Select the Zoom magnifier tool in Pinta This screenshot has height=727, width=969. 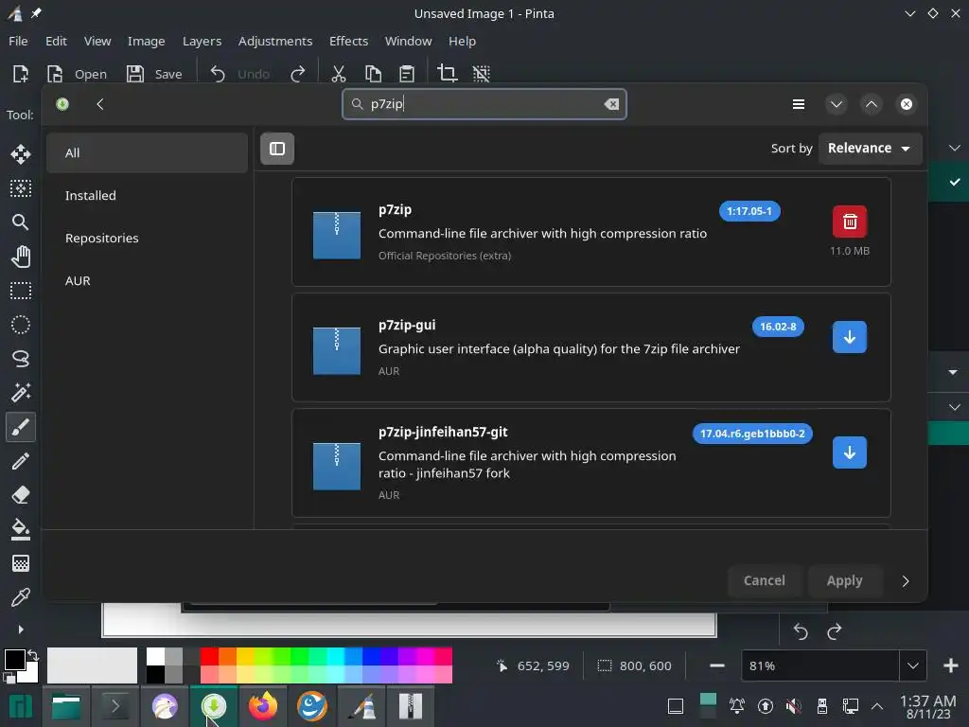tap(21, 222)
